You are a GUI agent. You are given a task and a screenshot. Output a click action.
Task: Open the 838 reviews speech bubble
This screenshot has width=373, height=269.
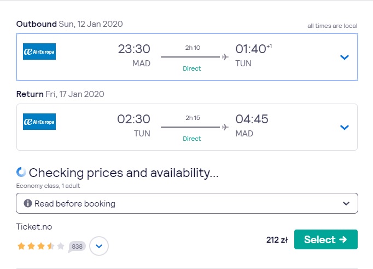coord(77,247)
